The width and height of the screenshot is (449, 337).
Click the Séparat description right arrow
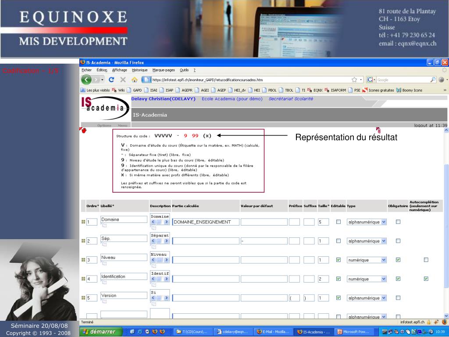(166, 241)
